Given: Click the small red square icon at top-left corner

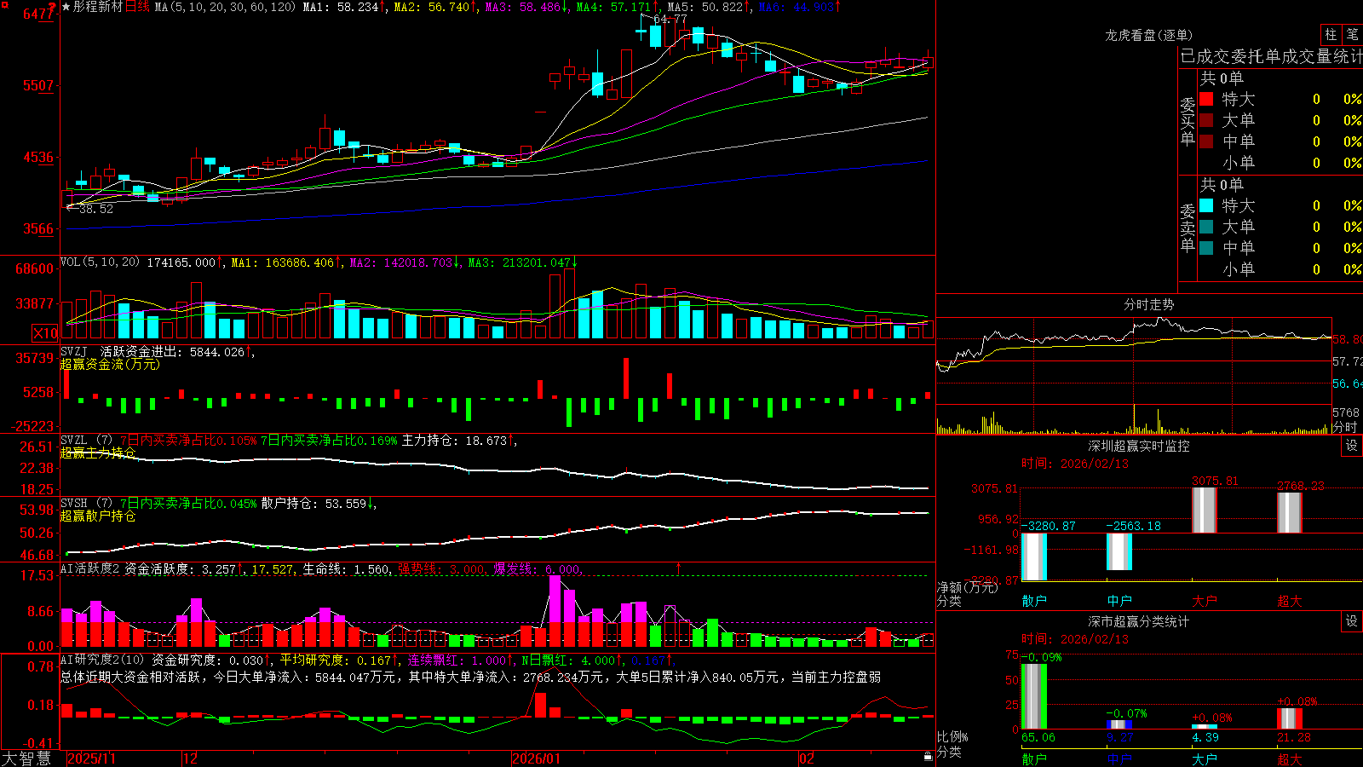Looking at the screenshot, I should [x=3, y=3].
